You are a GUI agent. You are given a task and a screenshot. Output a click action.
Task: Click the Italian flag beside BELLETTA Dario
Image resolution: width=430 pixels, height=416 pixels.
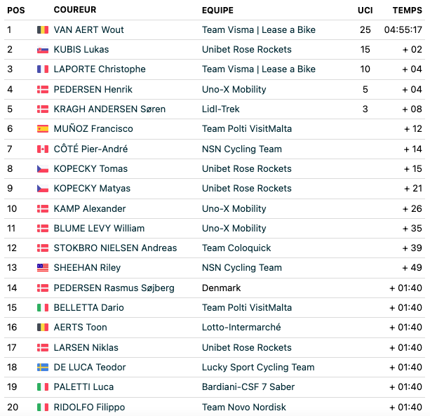[43, 308]
